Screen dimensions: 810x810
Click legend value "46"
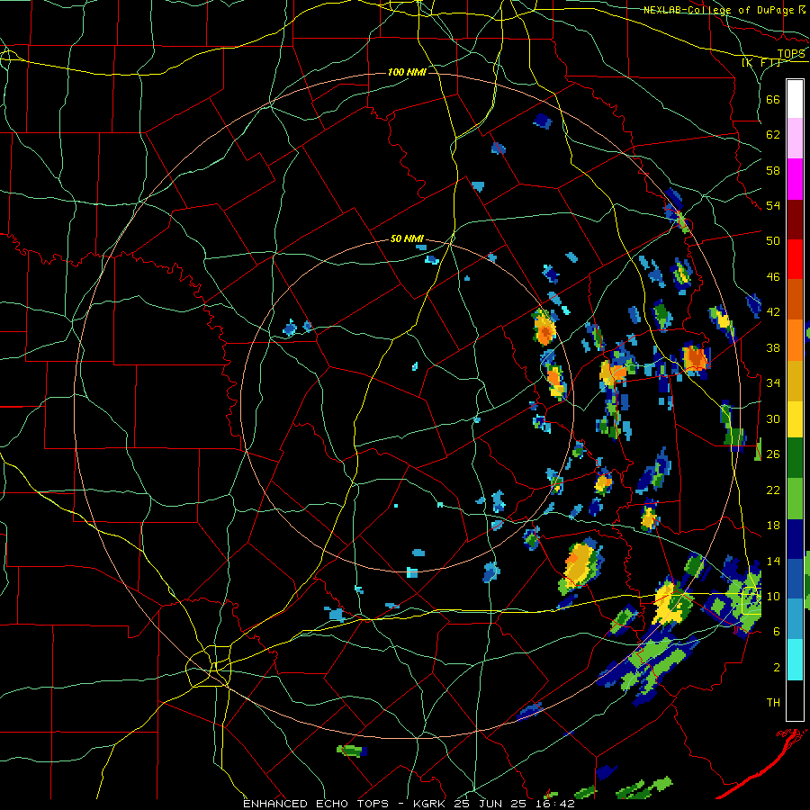coord(773,277)
